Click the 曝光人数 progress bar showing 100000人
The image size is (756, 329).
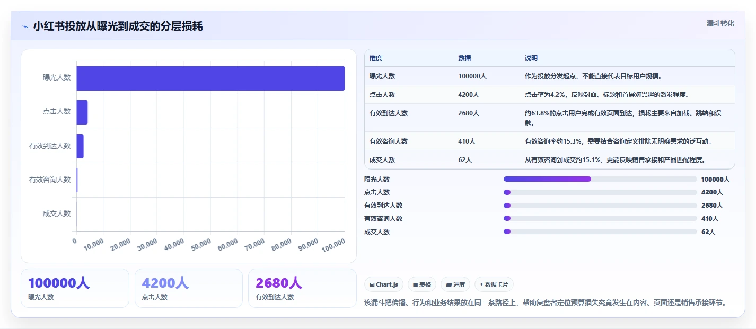[x=600, y=179]
